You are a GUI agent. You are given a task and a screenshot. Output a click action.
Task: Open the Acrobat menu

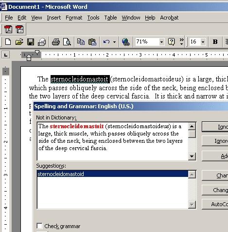tap(169, 18)
